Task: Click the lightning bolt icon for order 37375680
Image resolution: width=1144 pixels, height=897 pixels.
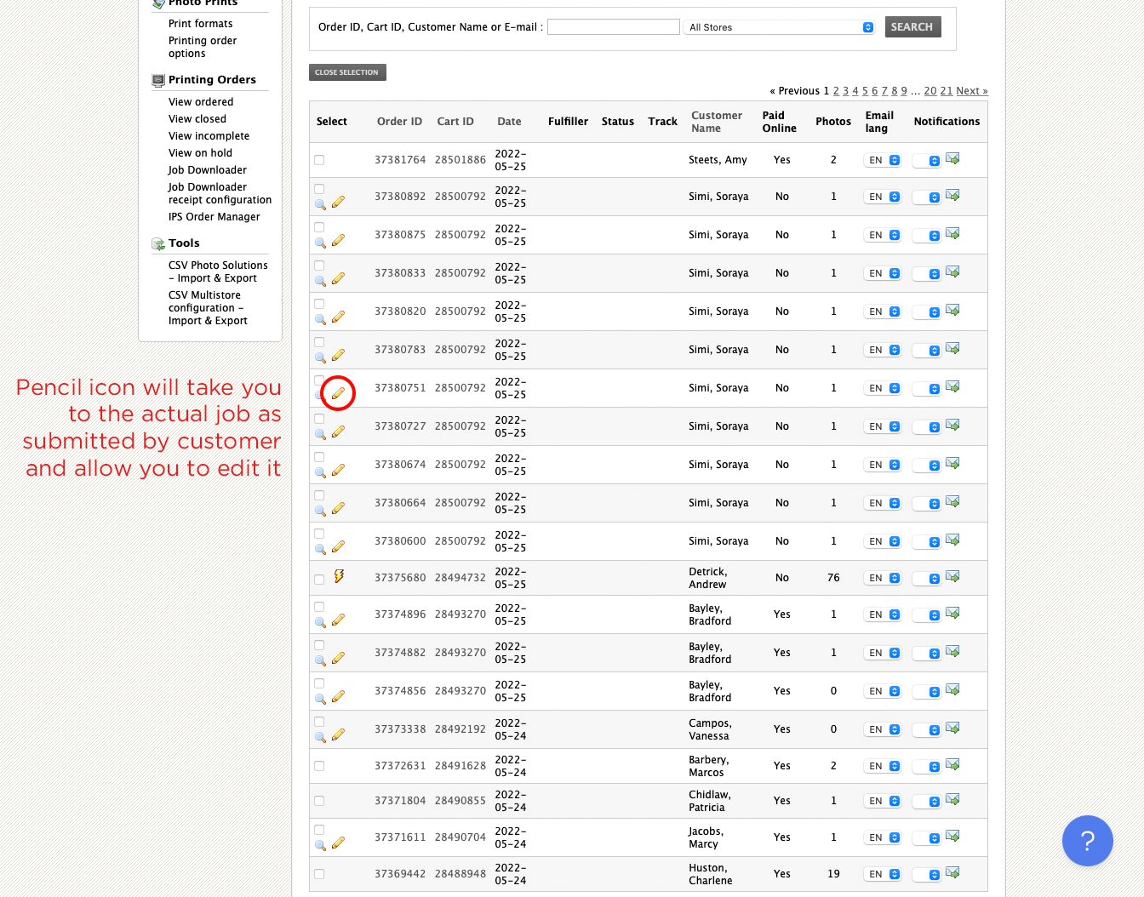Action: click(339, 576)
